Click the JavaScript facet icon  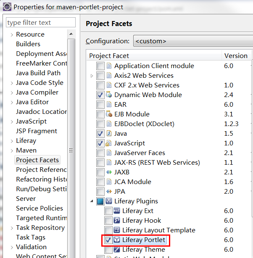coord(109,143)
